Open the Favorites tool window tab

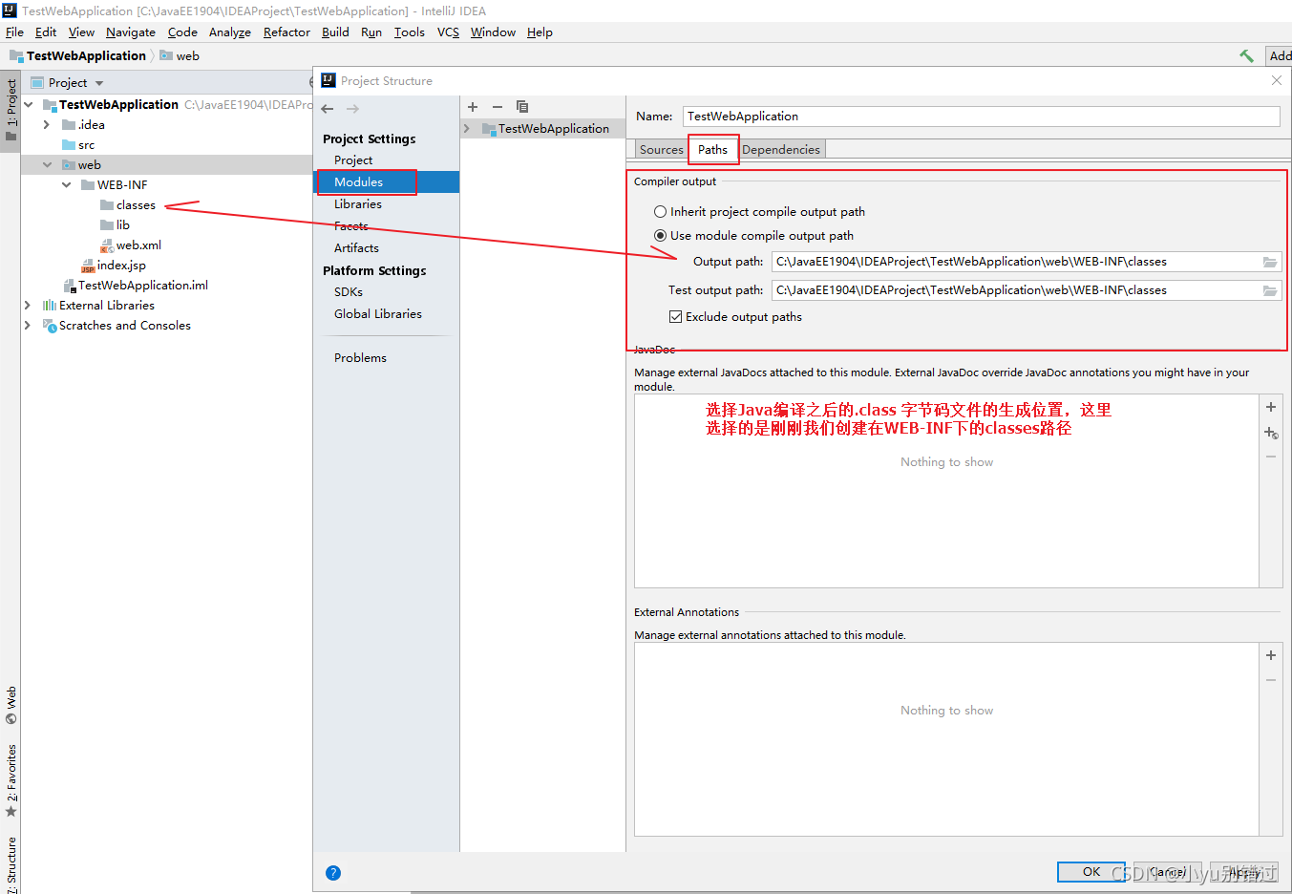(11, 780)
